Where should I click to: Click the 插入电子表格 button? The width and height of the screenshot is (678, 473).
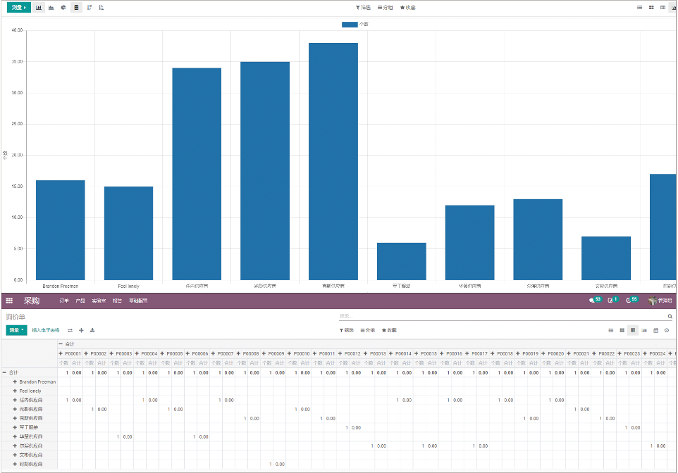pos(46,330)
